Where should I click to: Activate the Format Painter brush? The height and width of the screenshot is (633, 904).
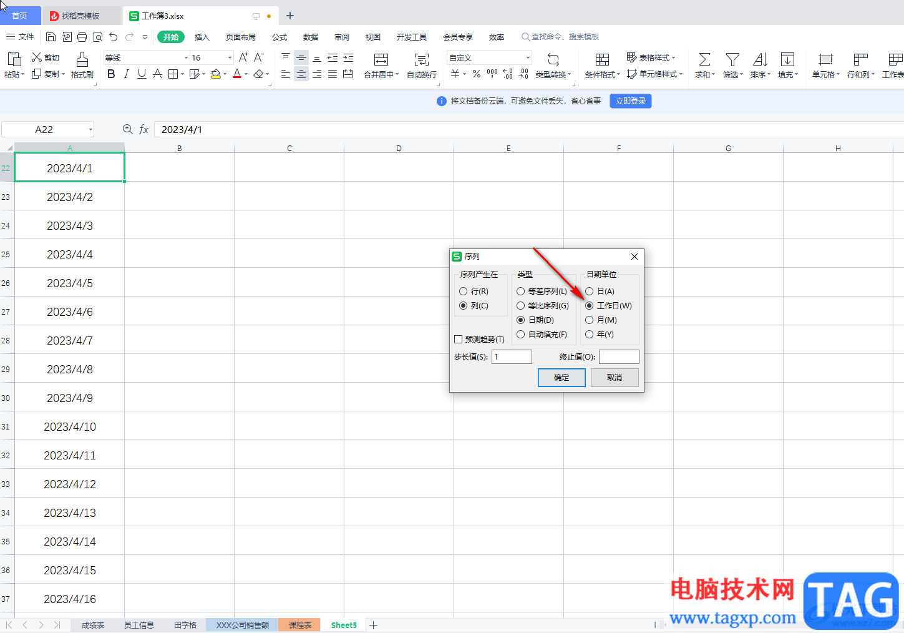(82, 59)
